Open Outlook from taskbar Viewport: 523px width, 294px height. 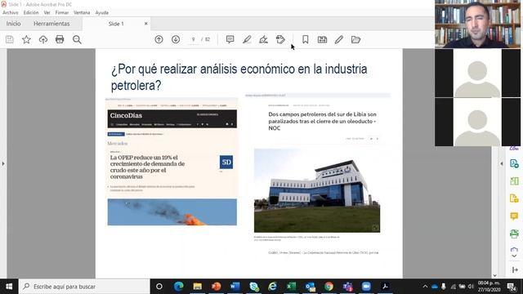(311, 287)
